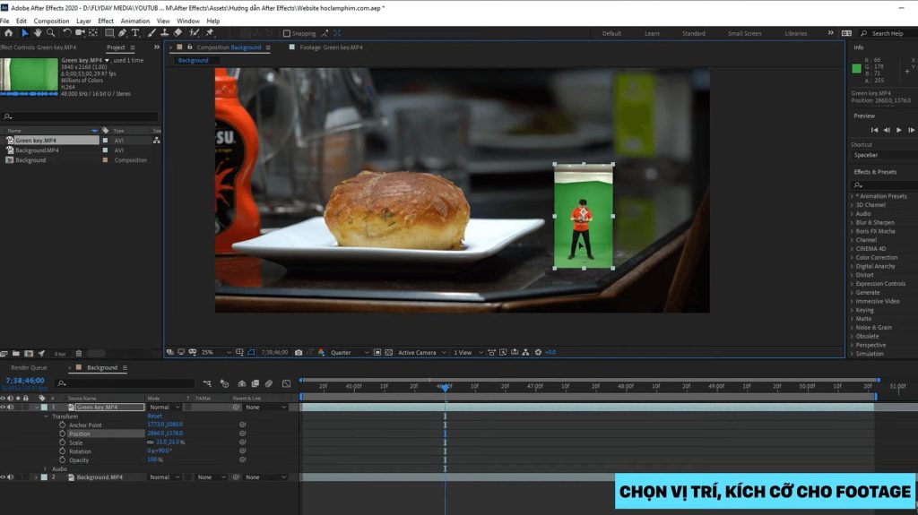Open the File menu
This screenshot has width=918, height=515.
[4, 21]
